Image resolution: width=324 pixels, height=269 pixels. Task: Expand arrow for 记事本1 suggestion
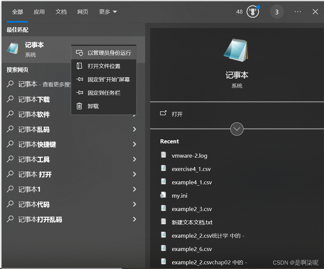click(134, 189)
